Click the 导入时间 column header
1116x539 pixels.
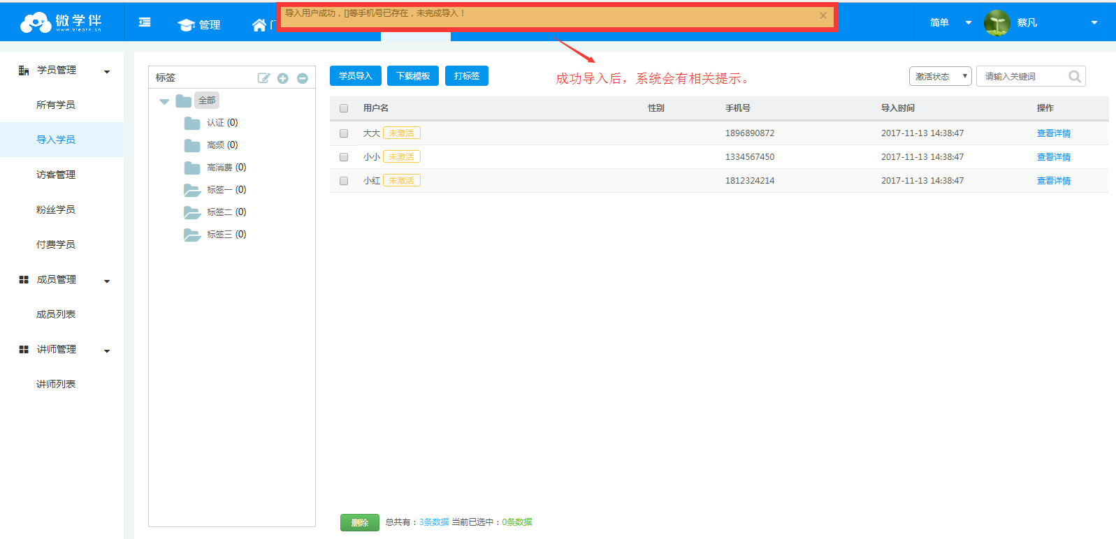[898, 108]
